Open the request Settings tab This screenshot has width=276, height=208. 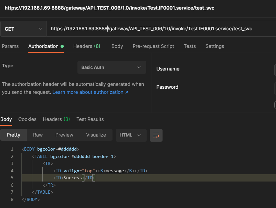tap(214, 46)
